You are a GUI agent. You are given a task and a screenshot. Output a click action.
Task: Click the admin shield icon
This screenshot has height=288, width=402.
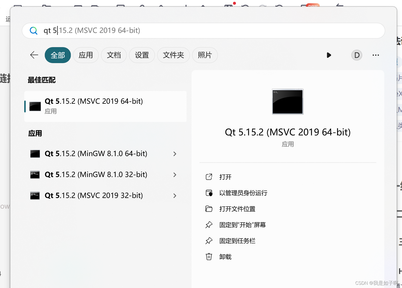click(x=209, y=193)
